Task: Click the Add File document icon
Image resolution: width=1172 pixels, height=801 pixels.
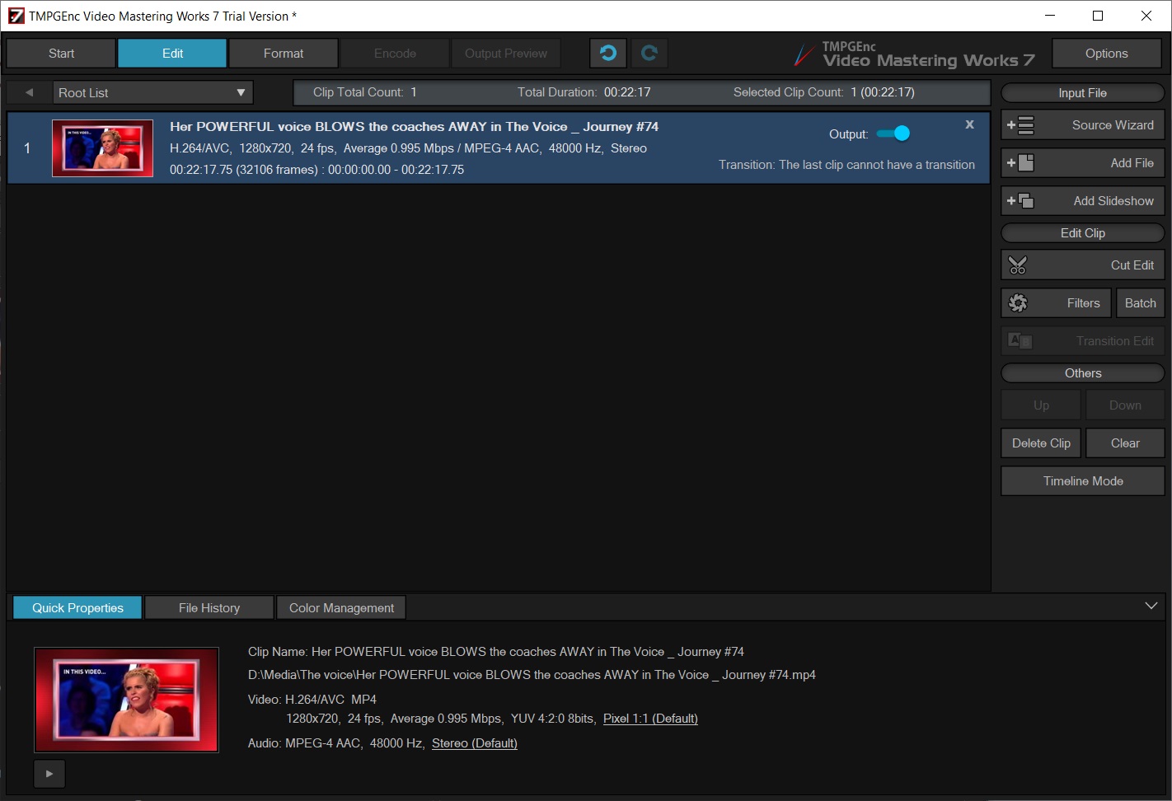Action: tap(1020, 163)
